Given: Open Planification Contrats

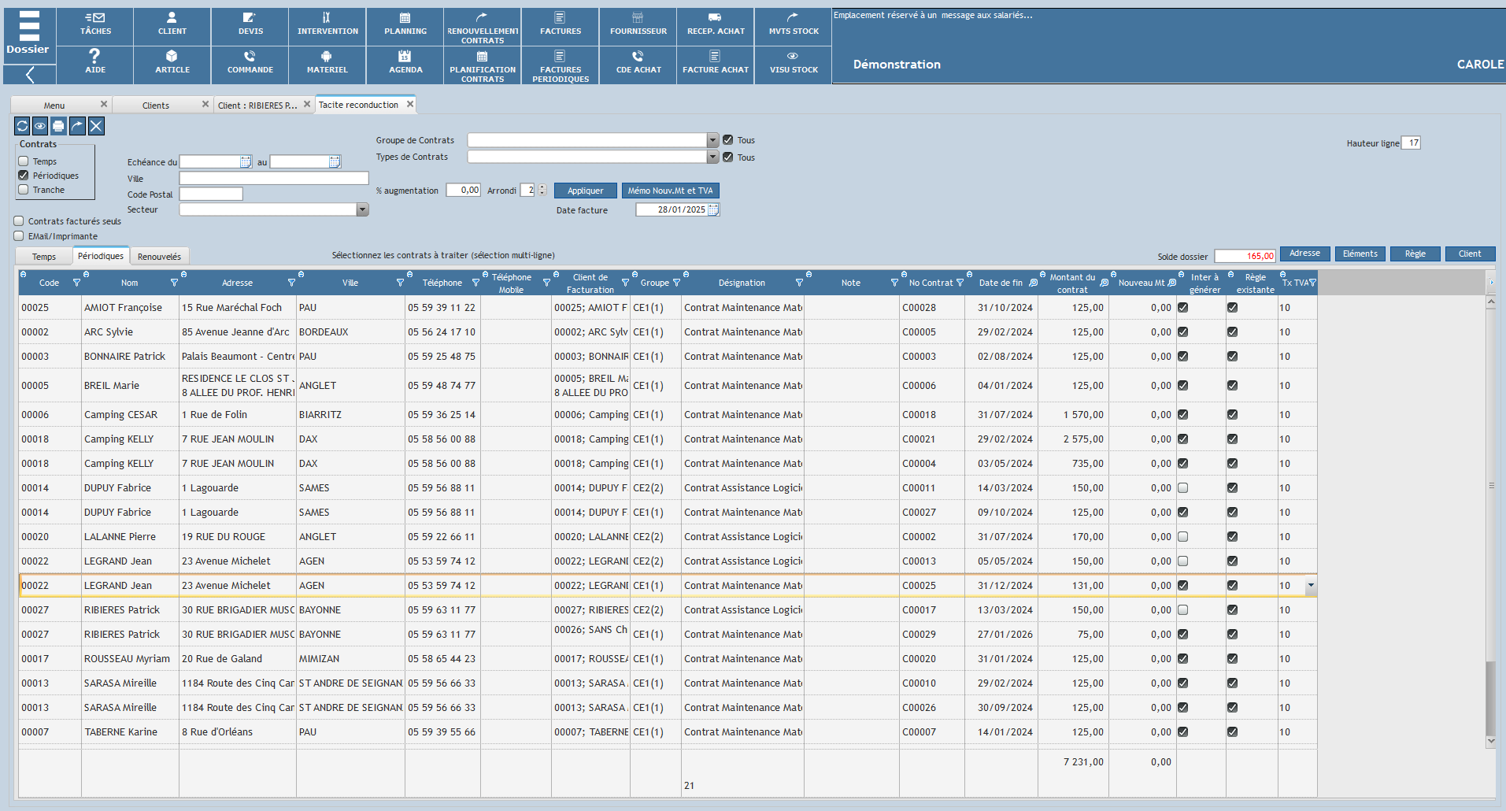Looking at the screenshot, I should 483,65.
